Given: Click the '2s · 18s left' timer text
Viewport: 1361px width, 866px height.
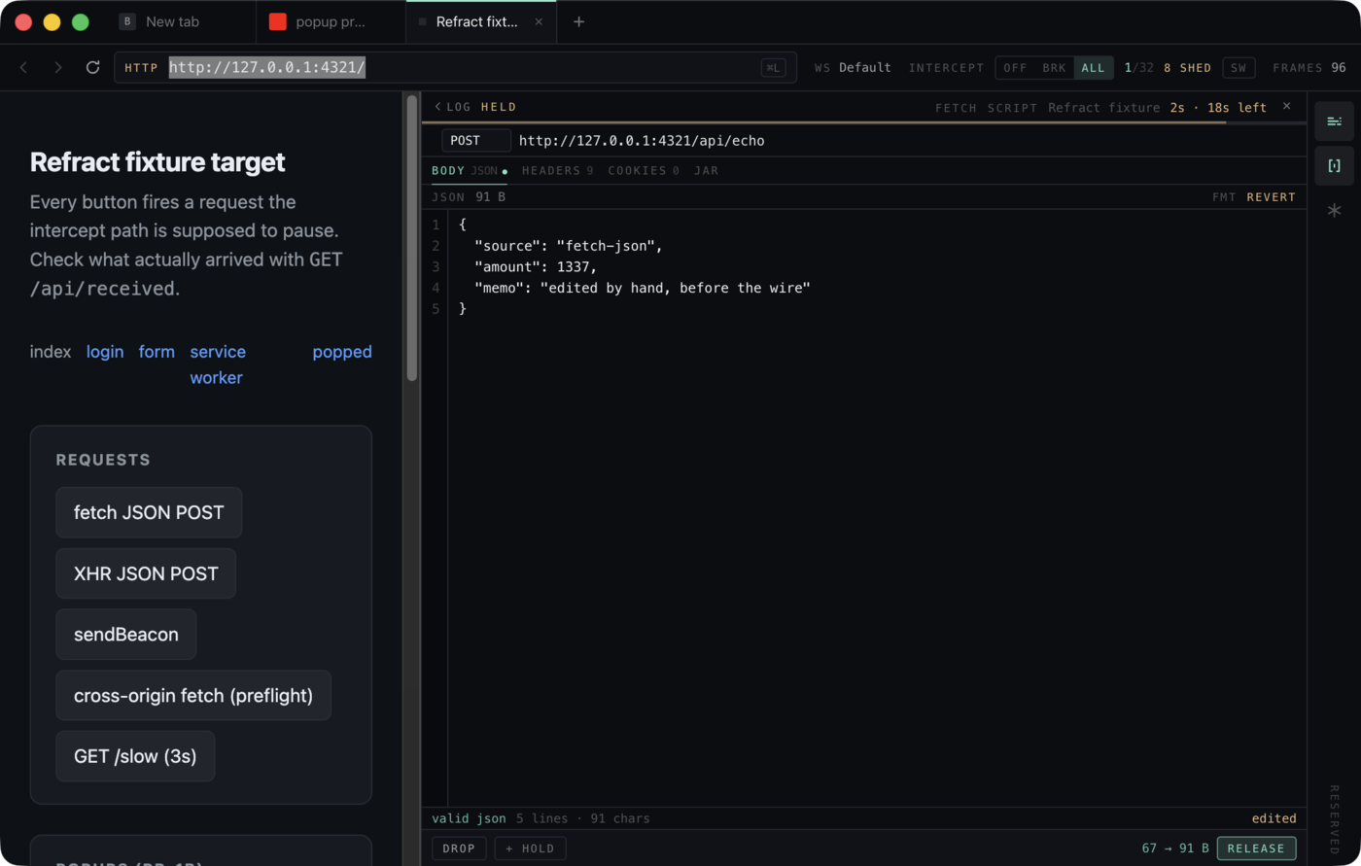Looking at the screenshot, I should pos(1218,108).
